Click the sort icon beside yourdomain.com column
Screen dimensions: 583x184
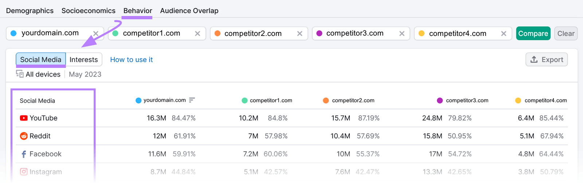pos(192,100)
